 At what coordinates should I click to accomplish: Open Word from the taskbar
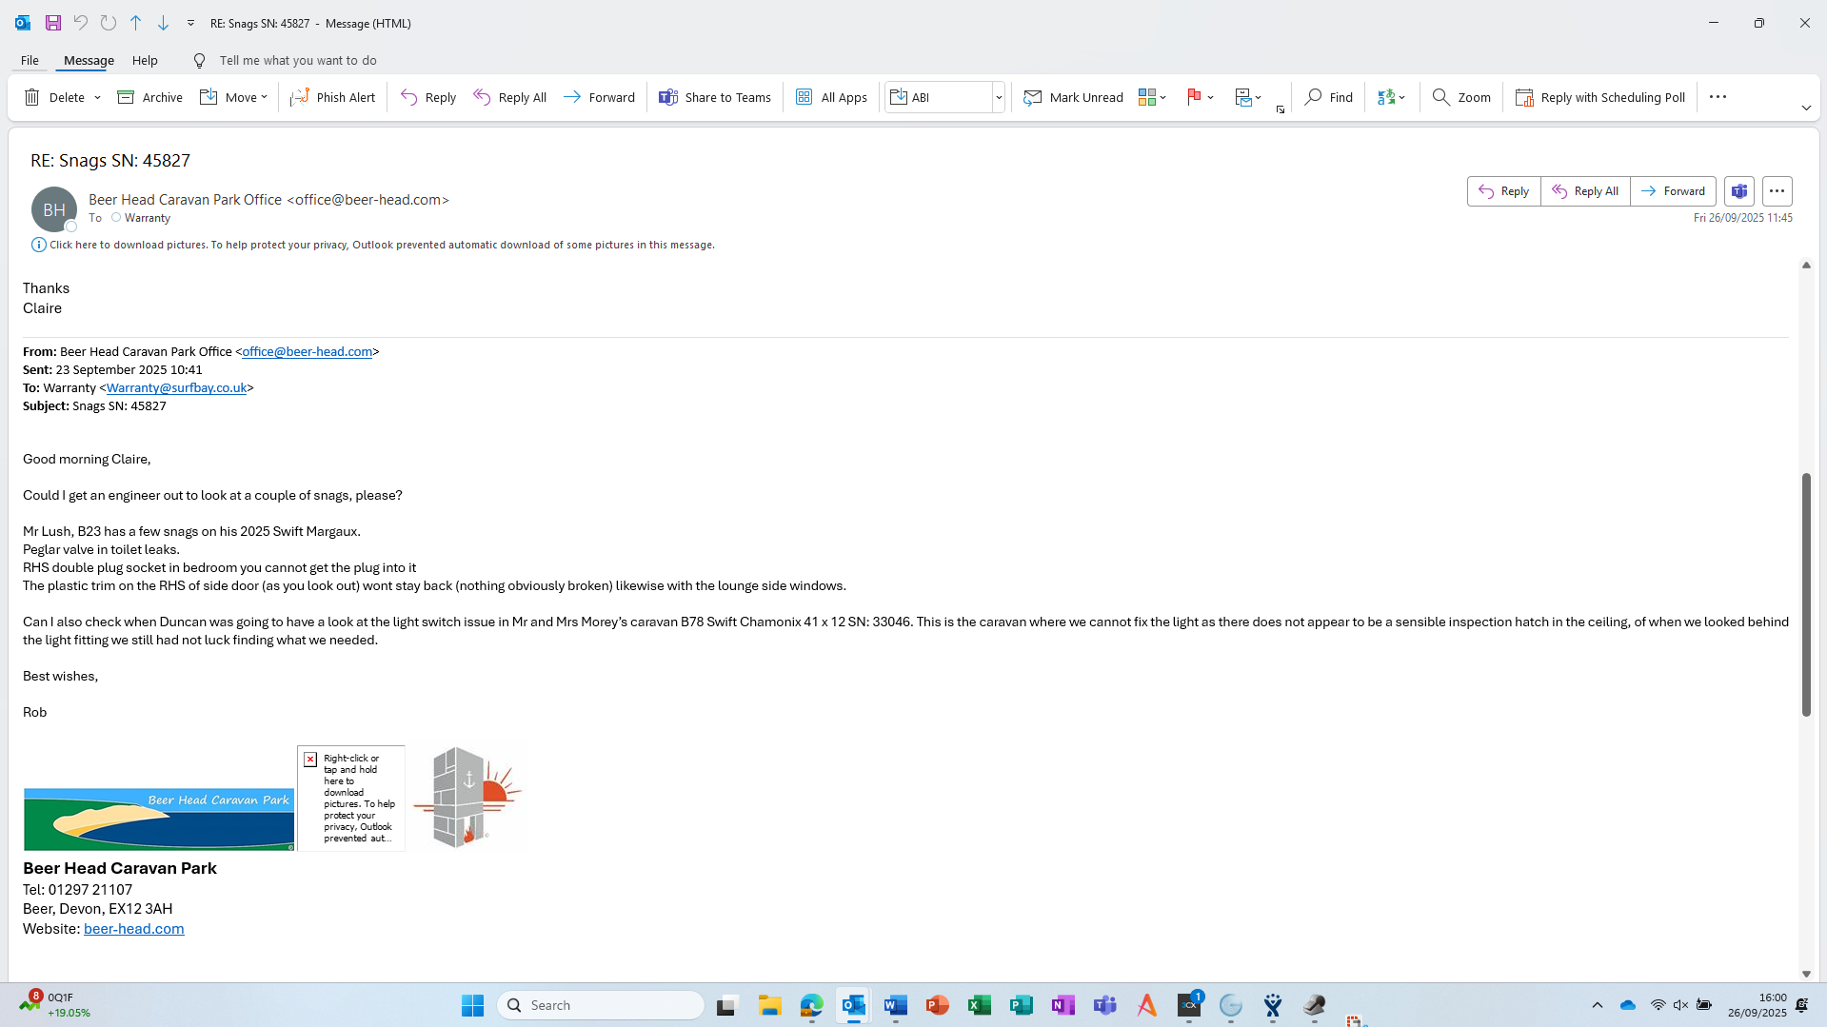coord(895,1005)
